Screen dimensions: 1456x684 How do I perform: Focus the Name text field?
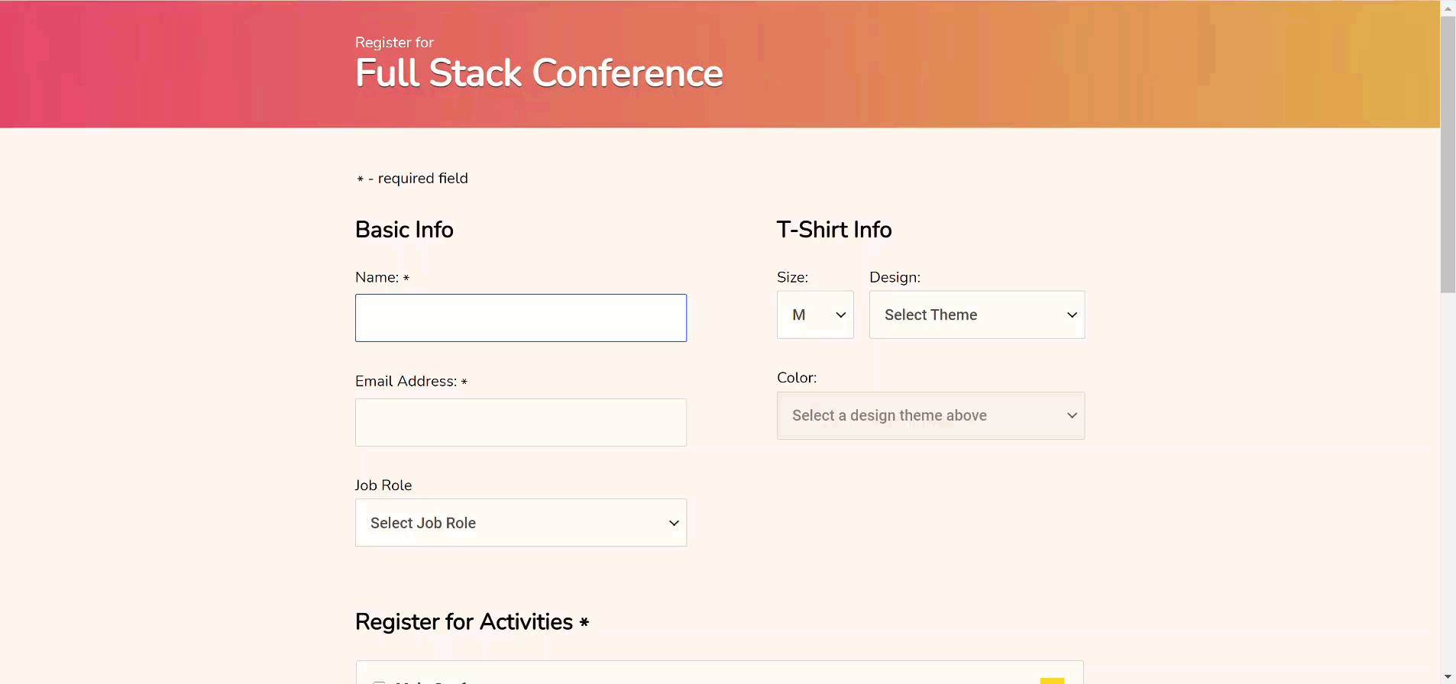point(521,318)
